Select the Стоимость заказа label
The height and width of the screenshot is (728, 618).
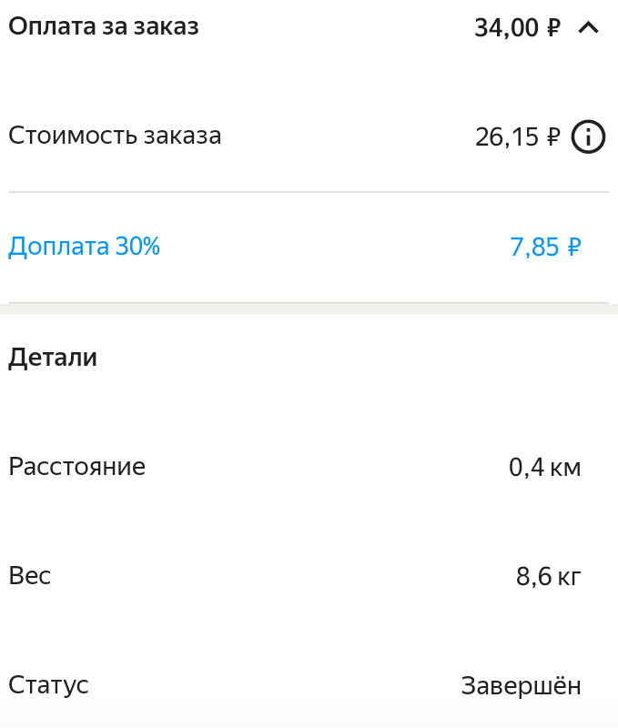(x=115, y=136)
